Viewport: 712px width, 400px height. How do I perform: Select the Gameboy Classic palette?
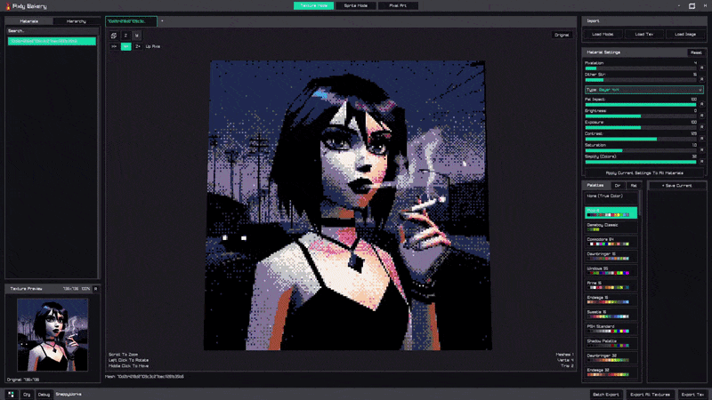click(611, 227)
